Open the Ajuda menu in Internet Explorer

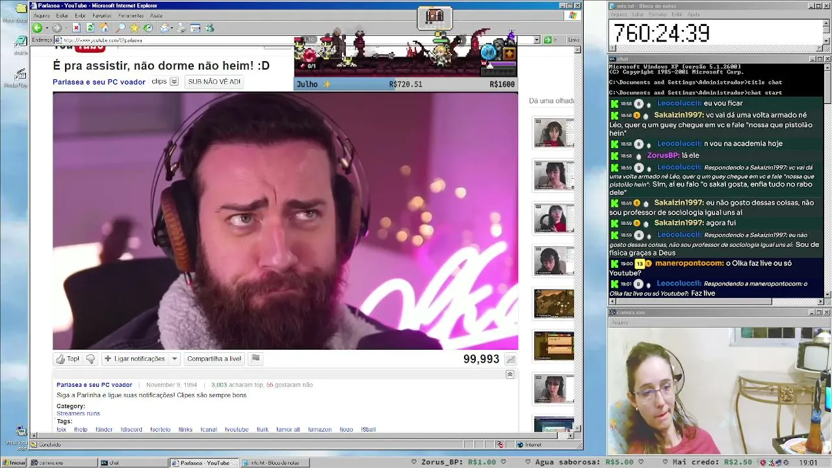pos(156,16)
